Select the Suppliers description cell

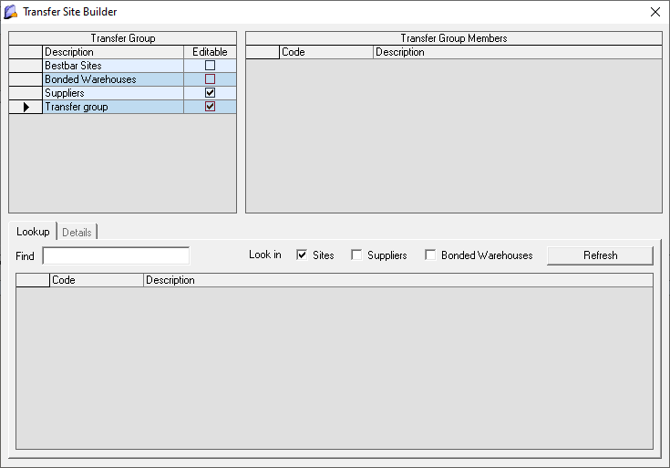pos(112,93)
